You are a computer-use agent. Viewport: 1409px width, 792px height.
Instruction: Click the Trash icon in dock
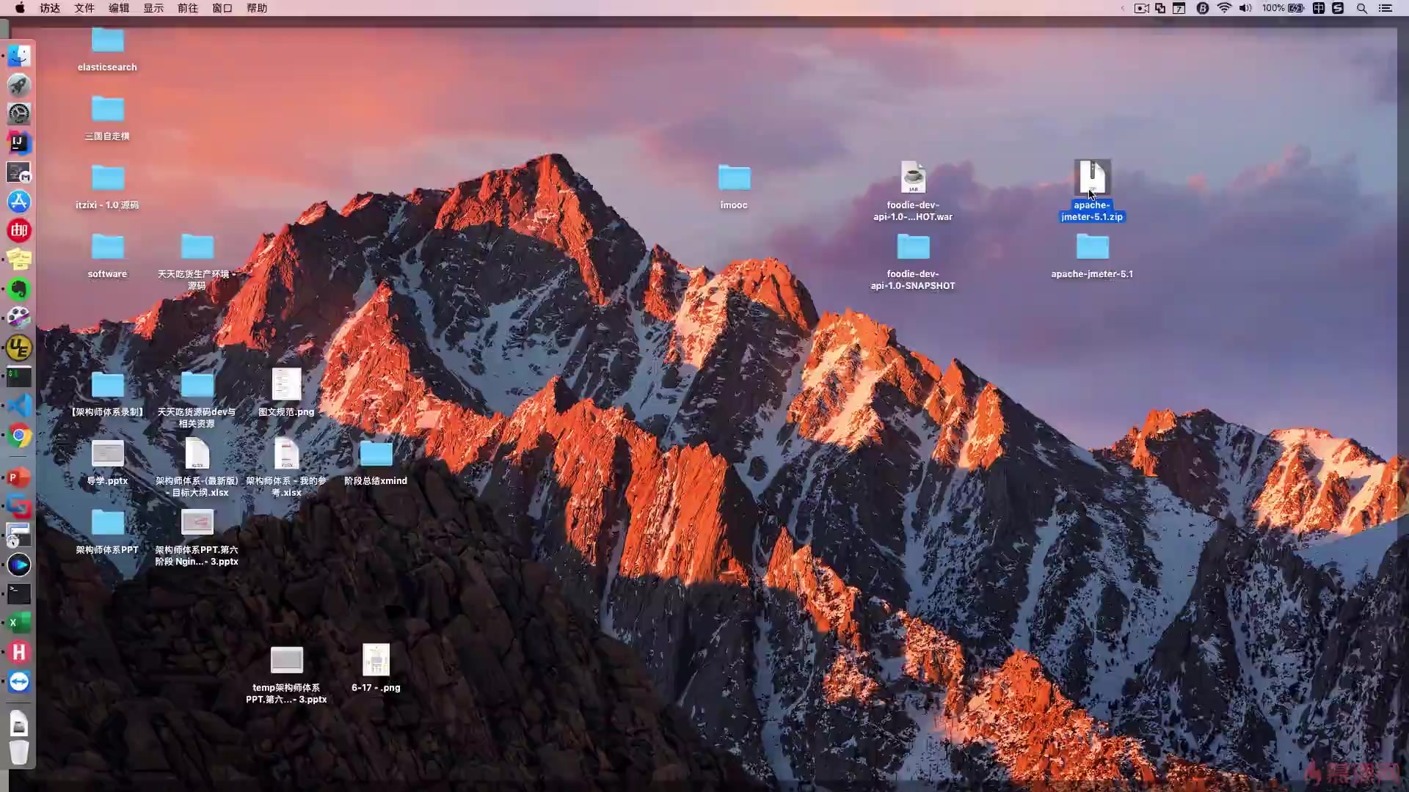tap(19, 752)
